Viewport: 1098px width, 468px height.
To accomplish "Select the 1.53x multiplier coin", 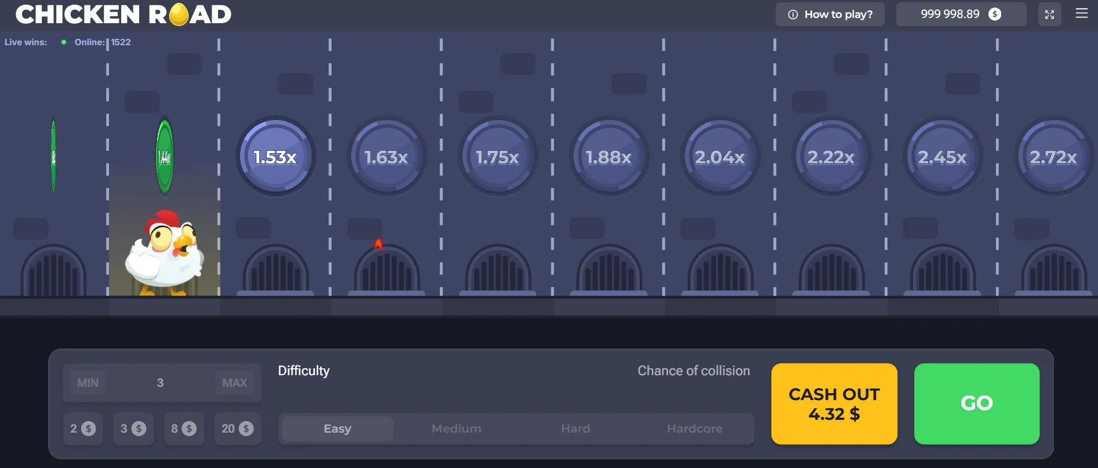I will tap(276, 157).
